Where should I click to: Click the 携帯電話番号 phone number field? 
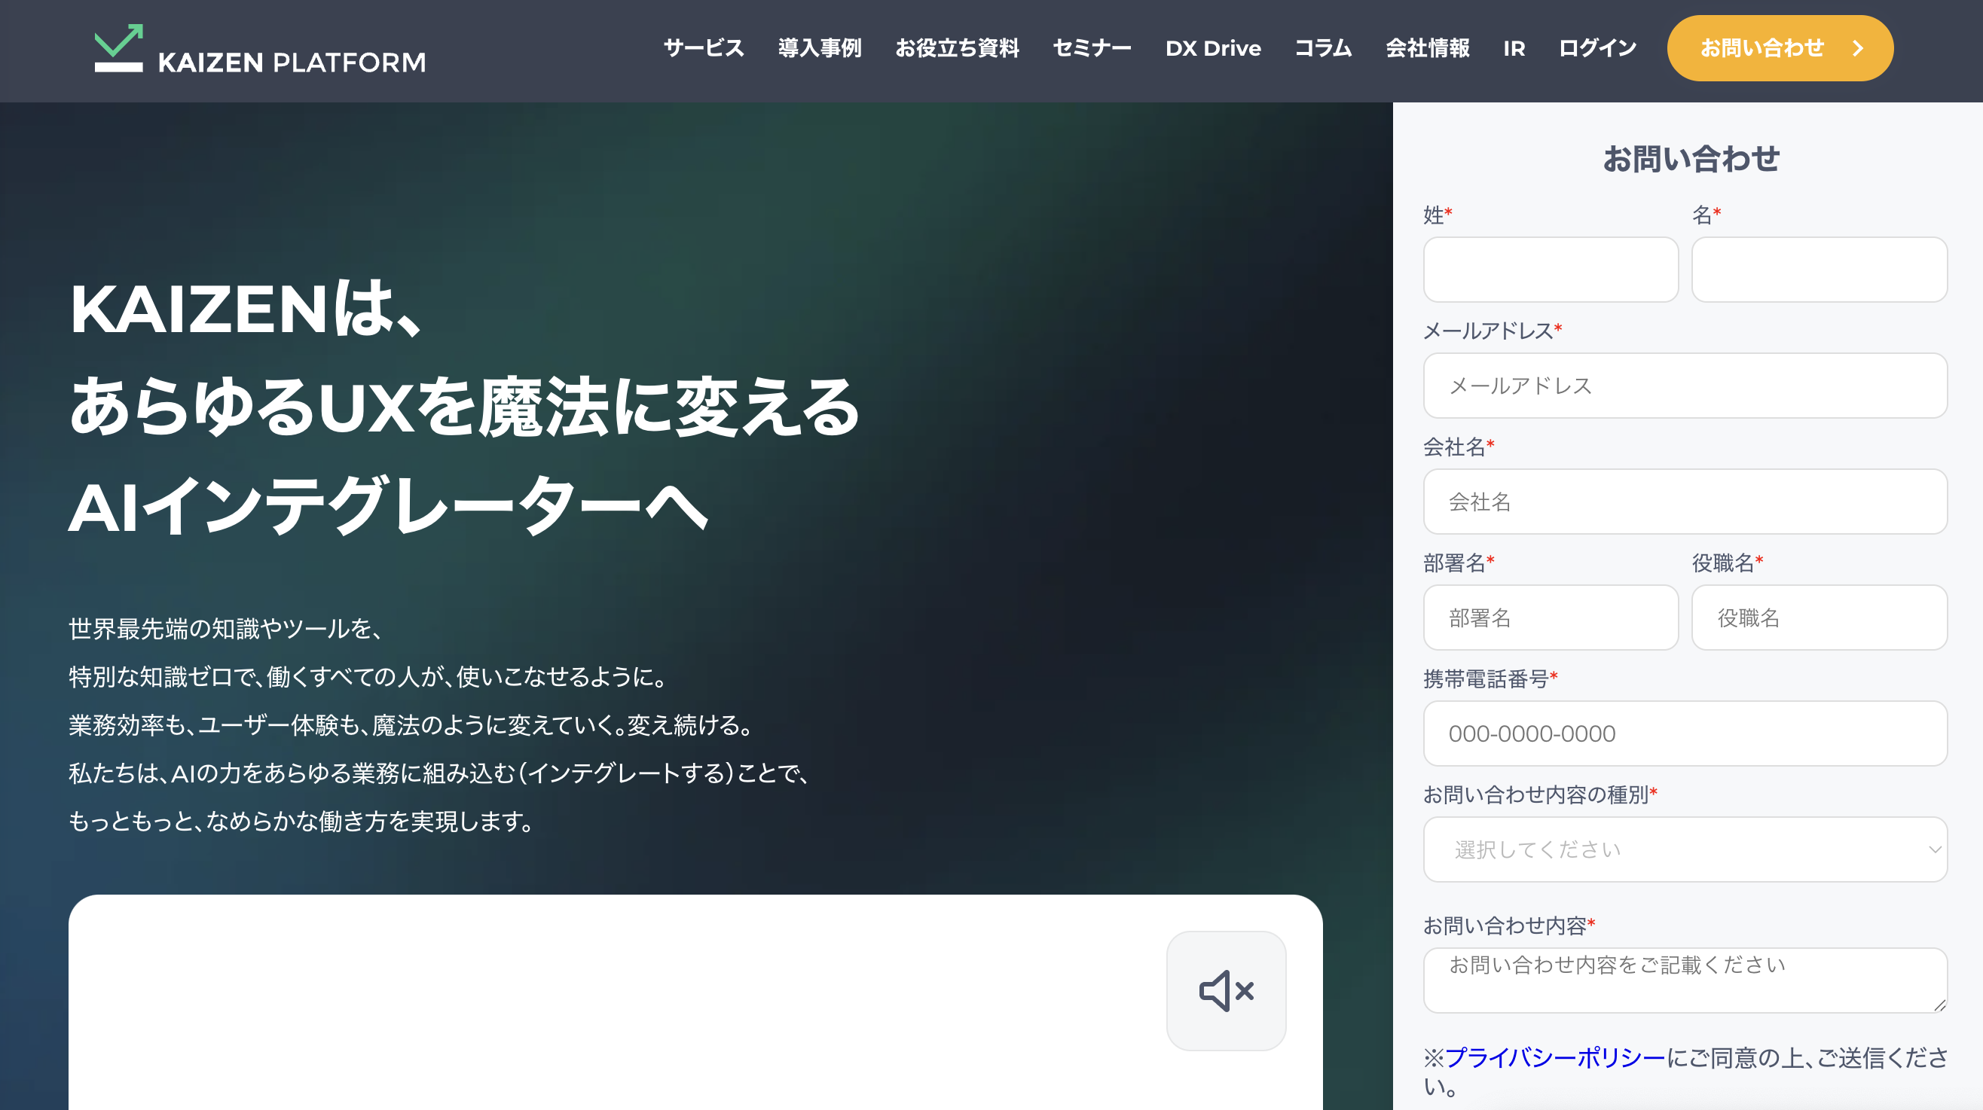click(x=1685, y=733)
